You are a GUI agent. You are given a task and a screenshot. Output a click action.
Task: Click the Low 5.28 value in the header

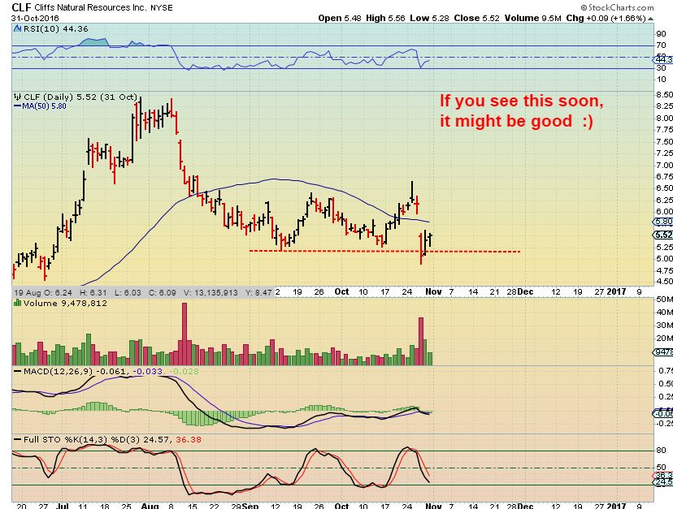429,18
